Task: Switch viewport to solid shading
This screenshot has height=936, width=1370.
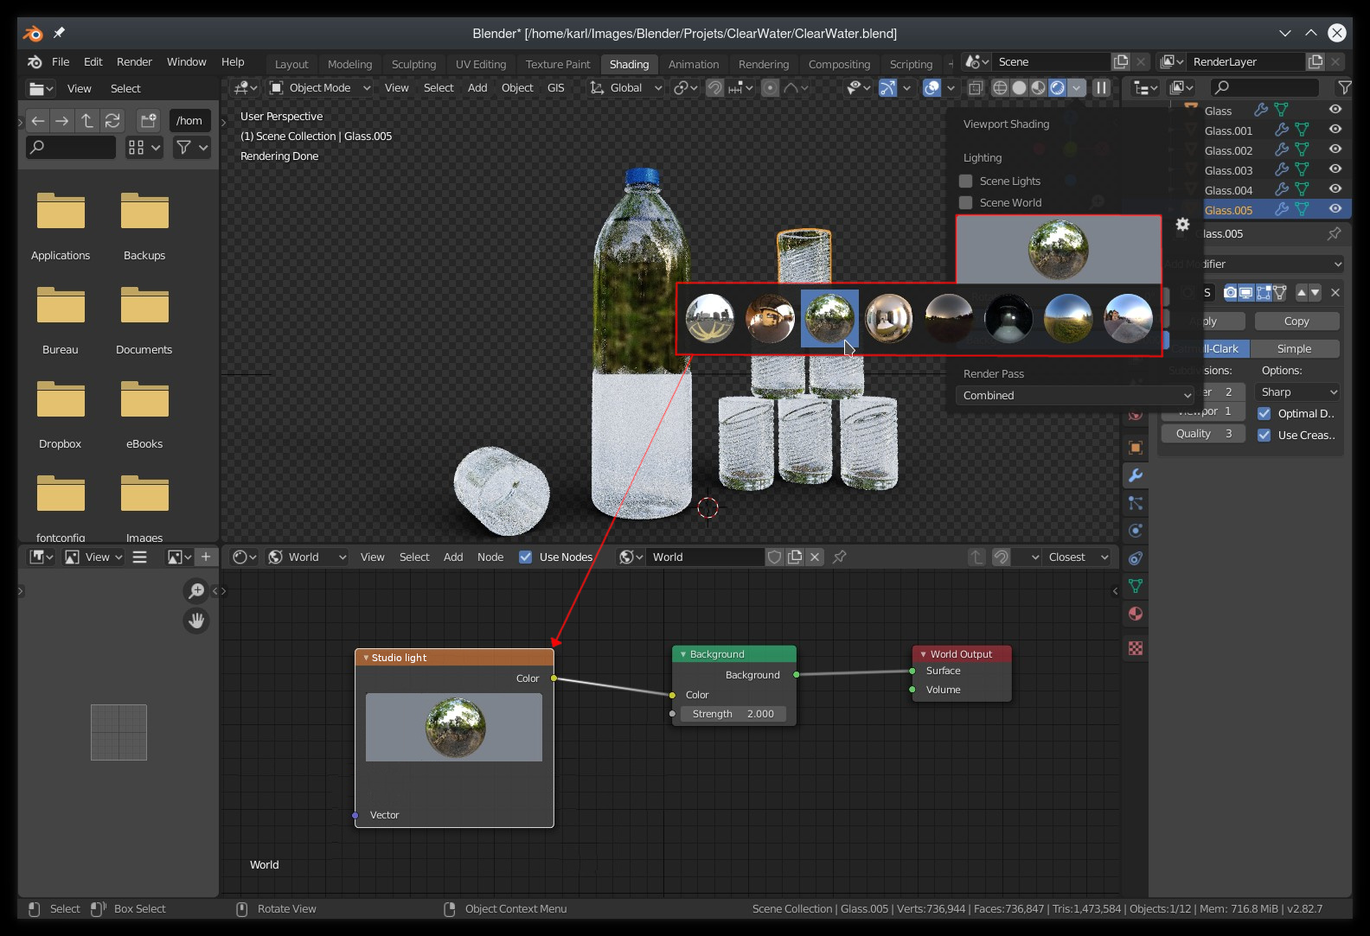Action: click(x=1019, y=87)
